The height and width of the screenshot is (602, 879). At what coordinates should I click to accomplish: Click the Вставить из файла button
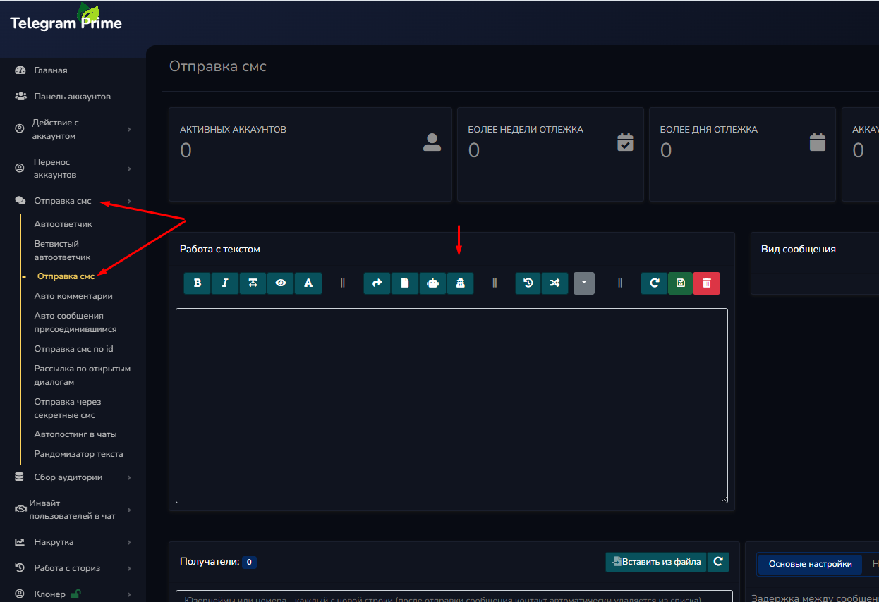[656, 562]
